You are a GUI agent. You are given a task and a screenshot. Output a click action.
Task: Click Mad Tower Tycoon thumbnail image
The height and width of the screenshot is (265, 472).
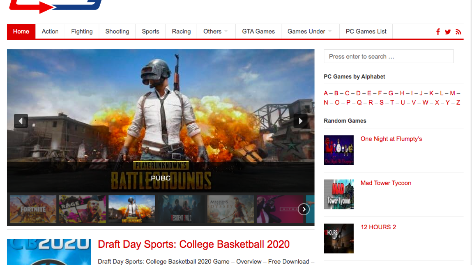(x=339, y=194)
